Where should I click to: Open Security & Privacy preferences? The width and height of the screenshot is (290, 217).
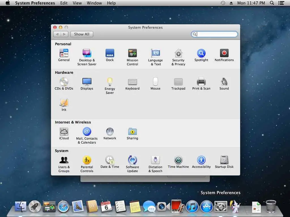tap(178, 57)
